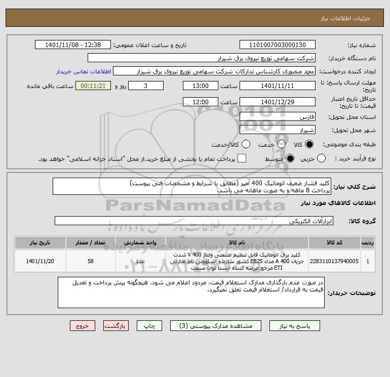Click the response deadline date 1401/11/11
This screenshot has height=377, width=390.
278,86
